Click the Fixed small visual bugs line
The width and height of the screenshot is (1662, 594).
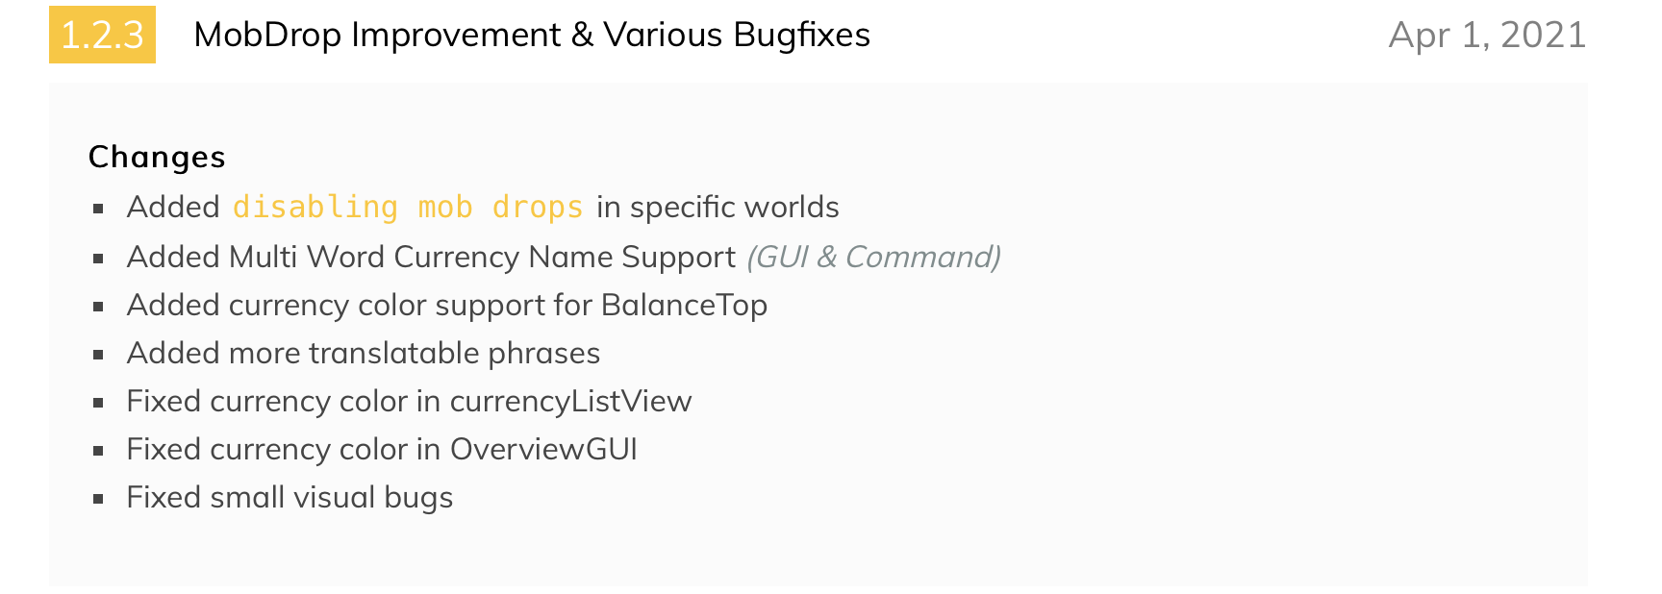pos(290,497)
